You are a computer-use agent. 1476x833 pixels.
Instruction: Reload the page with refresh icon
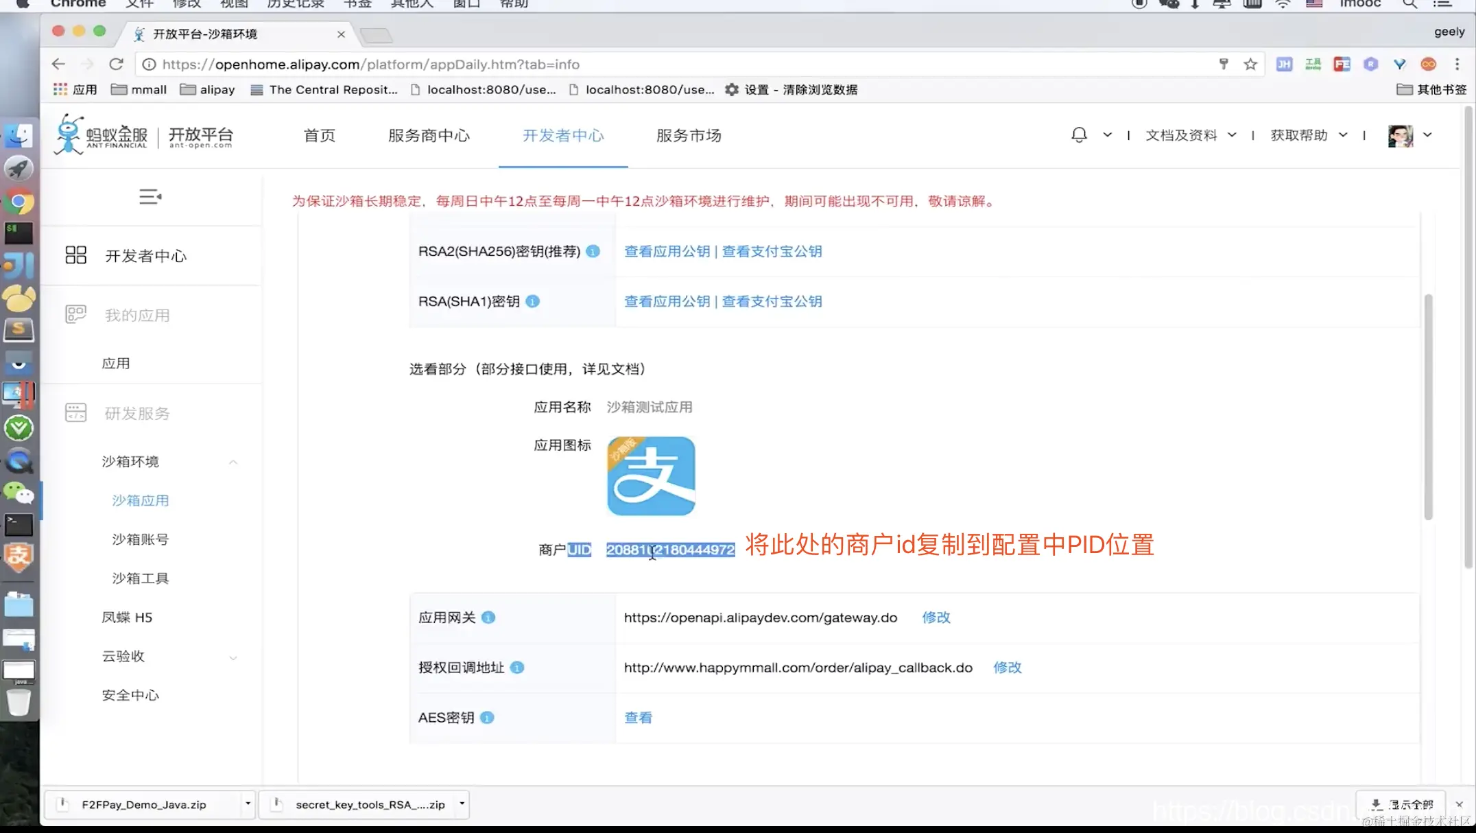pos(117,64)
